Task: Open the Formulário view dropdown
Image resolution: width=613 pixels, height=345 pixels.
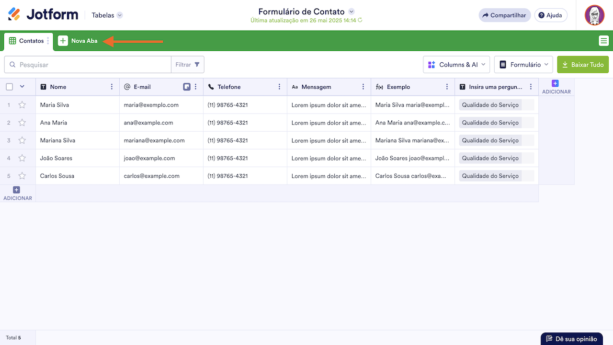Action: (523, 65)
